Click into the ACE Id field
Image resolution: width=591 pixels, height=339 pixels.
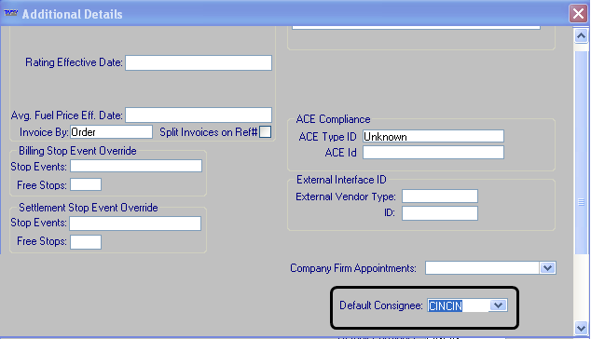pos(433,152)
